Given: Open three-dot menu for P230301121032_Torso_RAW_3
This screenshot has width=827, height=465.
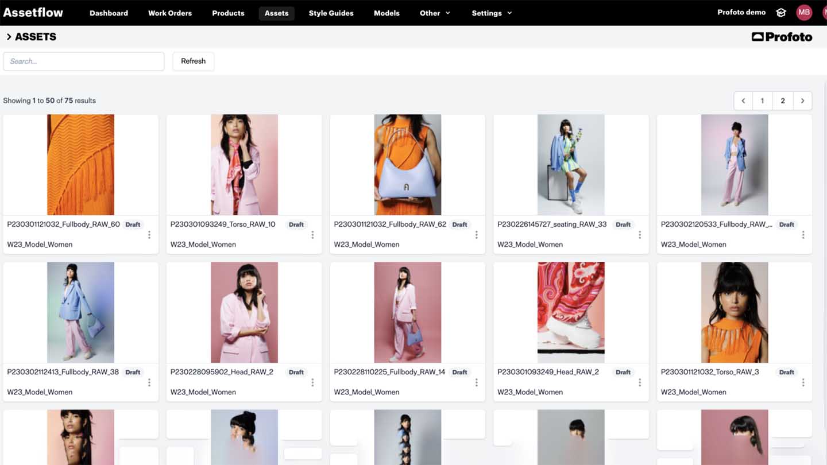Looking at the screenshot, I should tap(803, 382).
